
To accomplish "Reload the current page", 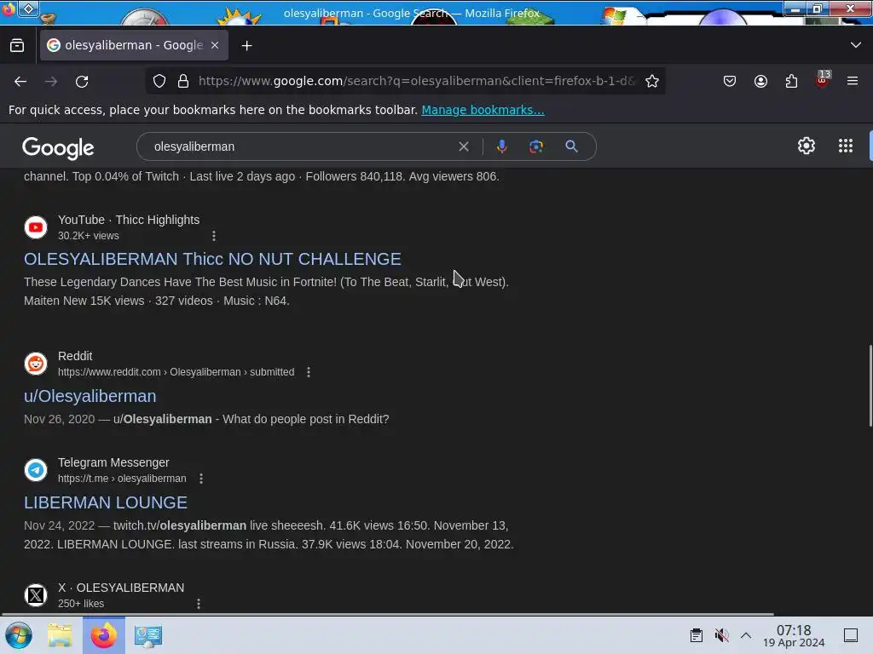I will 82,81.
